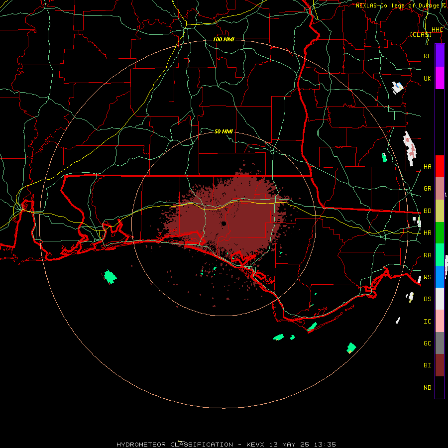Click the WS legend label
Viewport: 448px width, 448px height.
(x=427, y=277)
